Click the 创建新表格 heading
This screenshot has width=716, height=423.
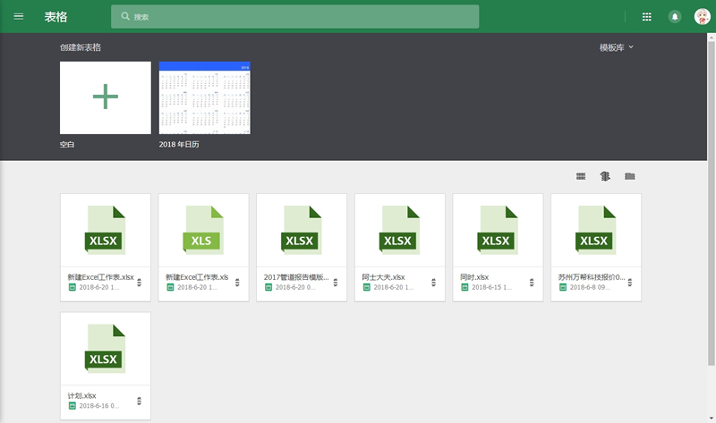point(81,47)
